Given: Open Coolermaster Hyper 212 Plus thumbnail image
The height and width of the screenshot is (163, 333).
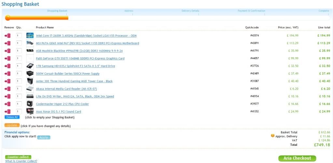Looking at the screenshot, I should pyautogui.click(x=30, y=104).
